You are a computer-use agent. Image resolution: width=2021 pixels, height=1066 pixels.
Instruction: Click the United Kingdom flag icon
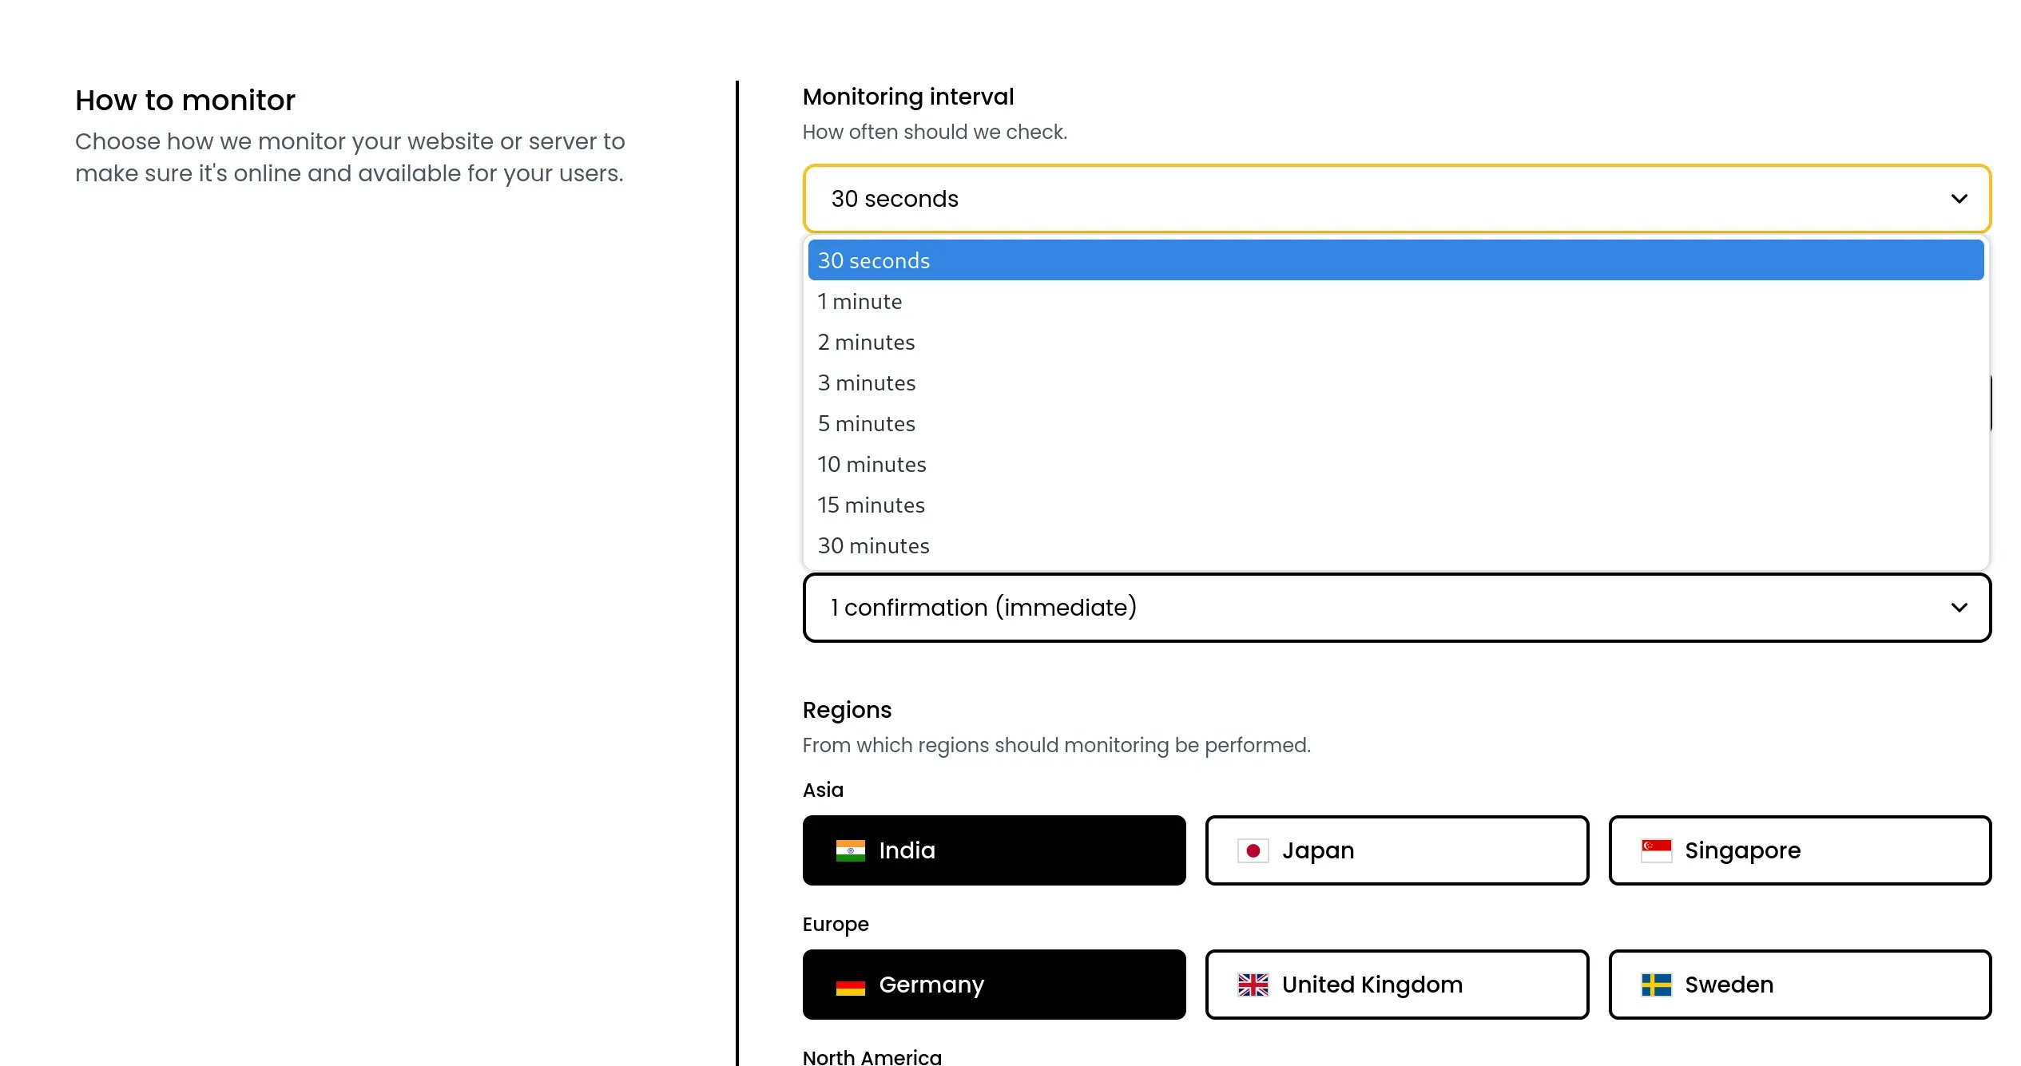(x=1253, y=985)
